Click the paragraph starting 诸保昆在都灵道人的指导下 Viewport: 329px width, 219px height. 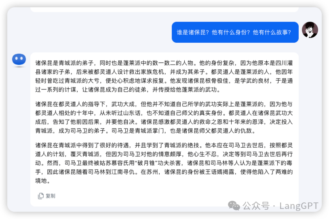[x=164, y=117]
